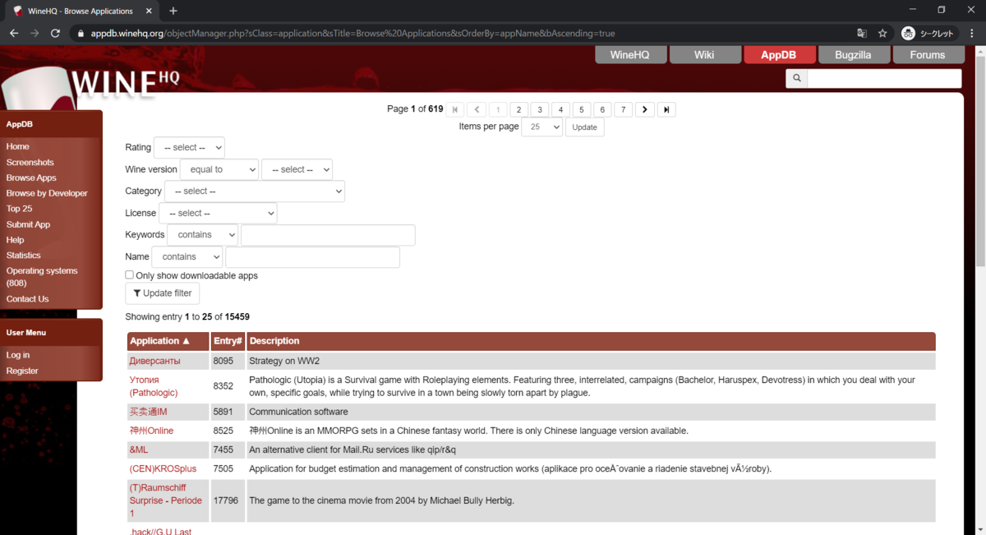Open the Rating select dropdown
The width and height of the screenshot is (986, 535).
click(189, 147)
